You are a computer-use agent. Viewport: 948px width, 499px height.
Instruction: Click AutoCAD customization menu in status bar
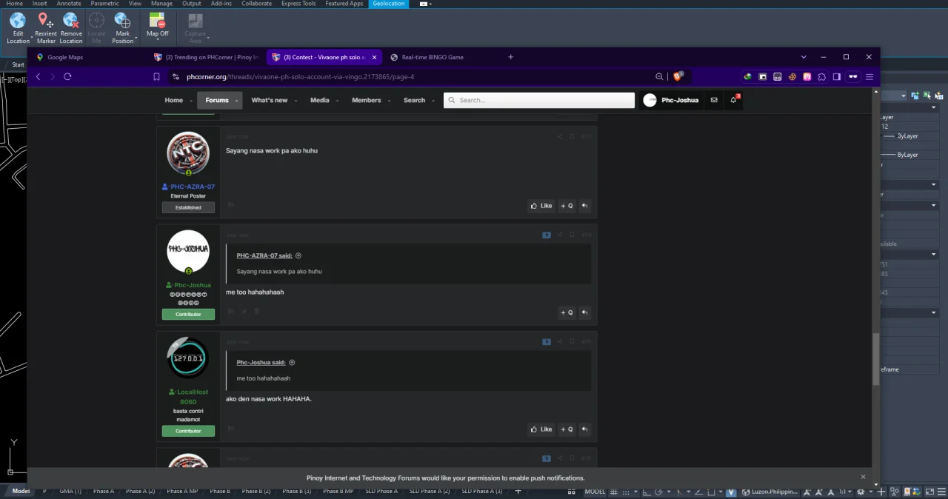click(x=942, y=492)
